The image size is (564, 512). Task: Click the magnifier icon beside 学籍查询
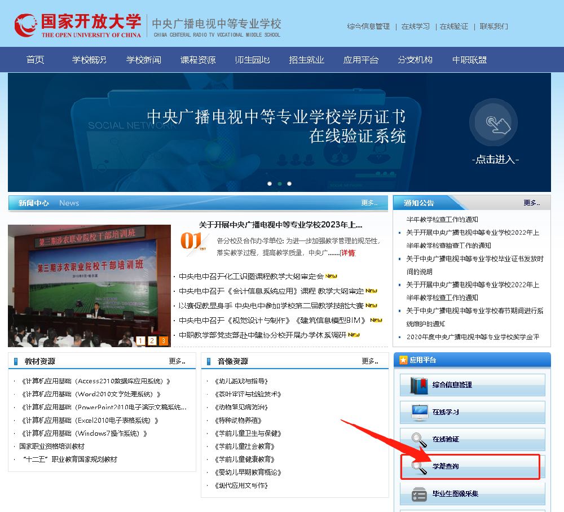pyautogui.click(x=419, y=467)
